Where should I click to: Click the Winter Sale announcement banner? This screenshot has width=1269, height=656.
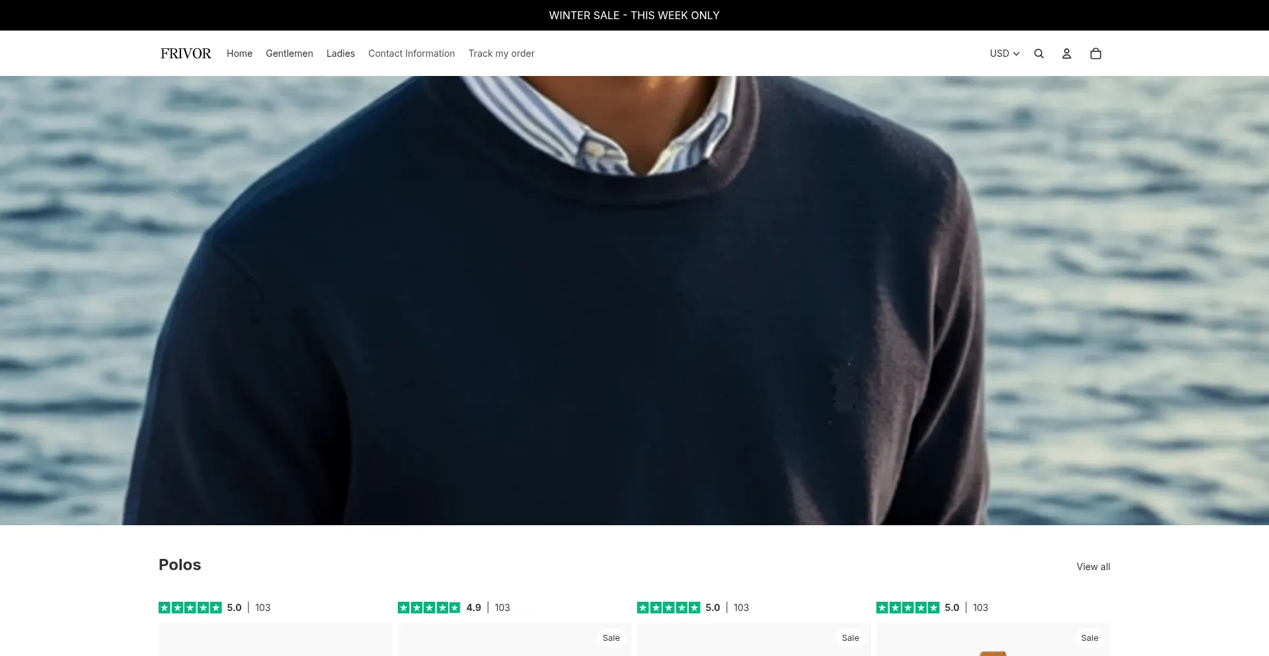point(634,15)
